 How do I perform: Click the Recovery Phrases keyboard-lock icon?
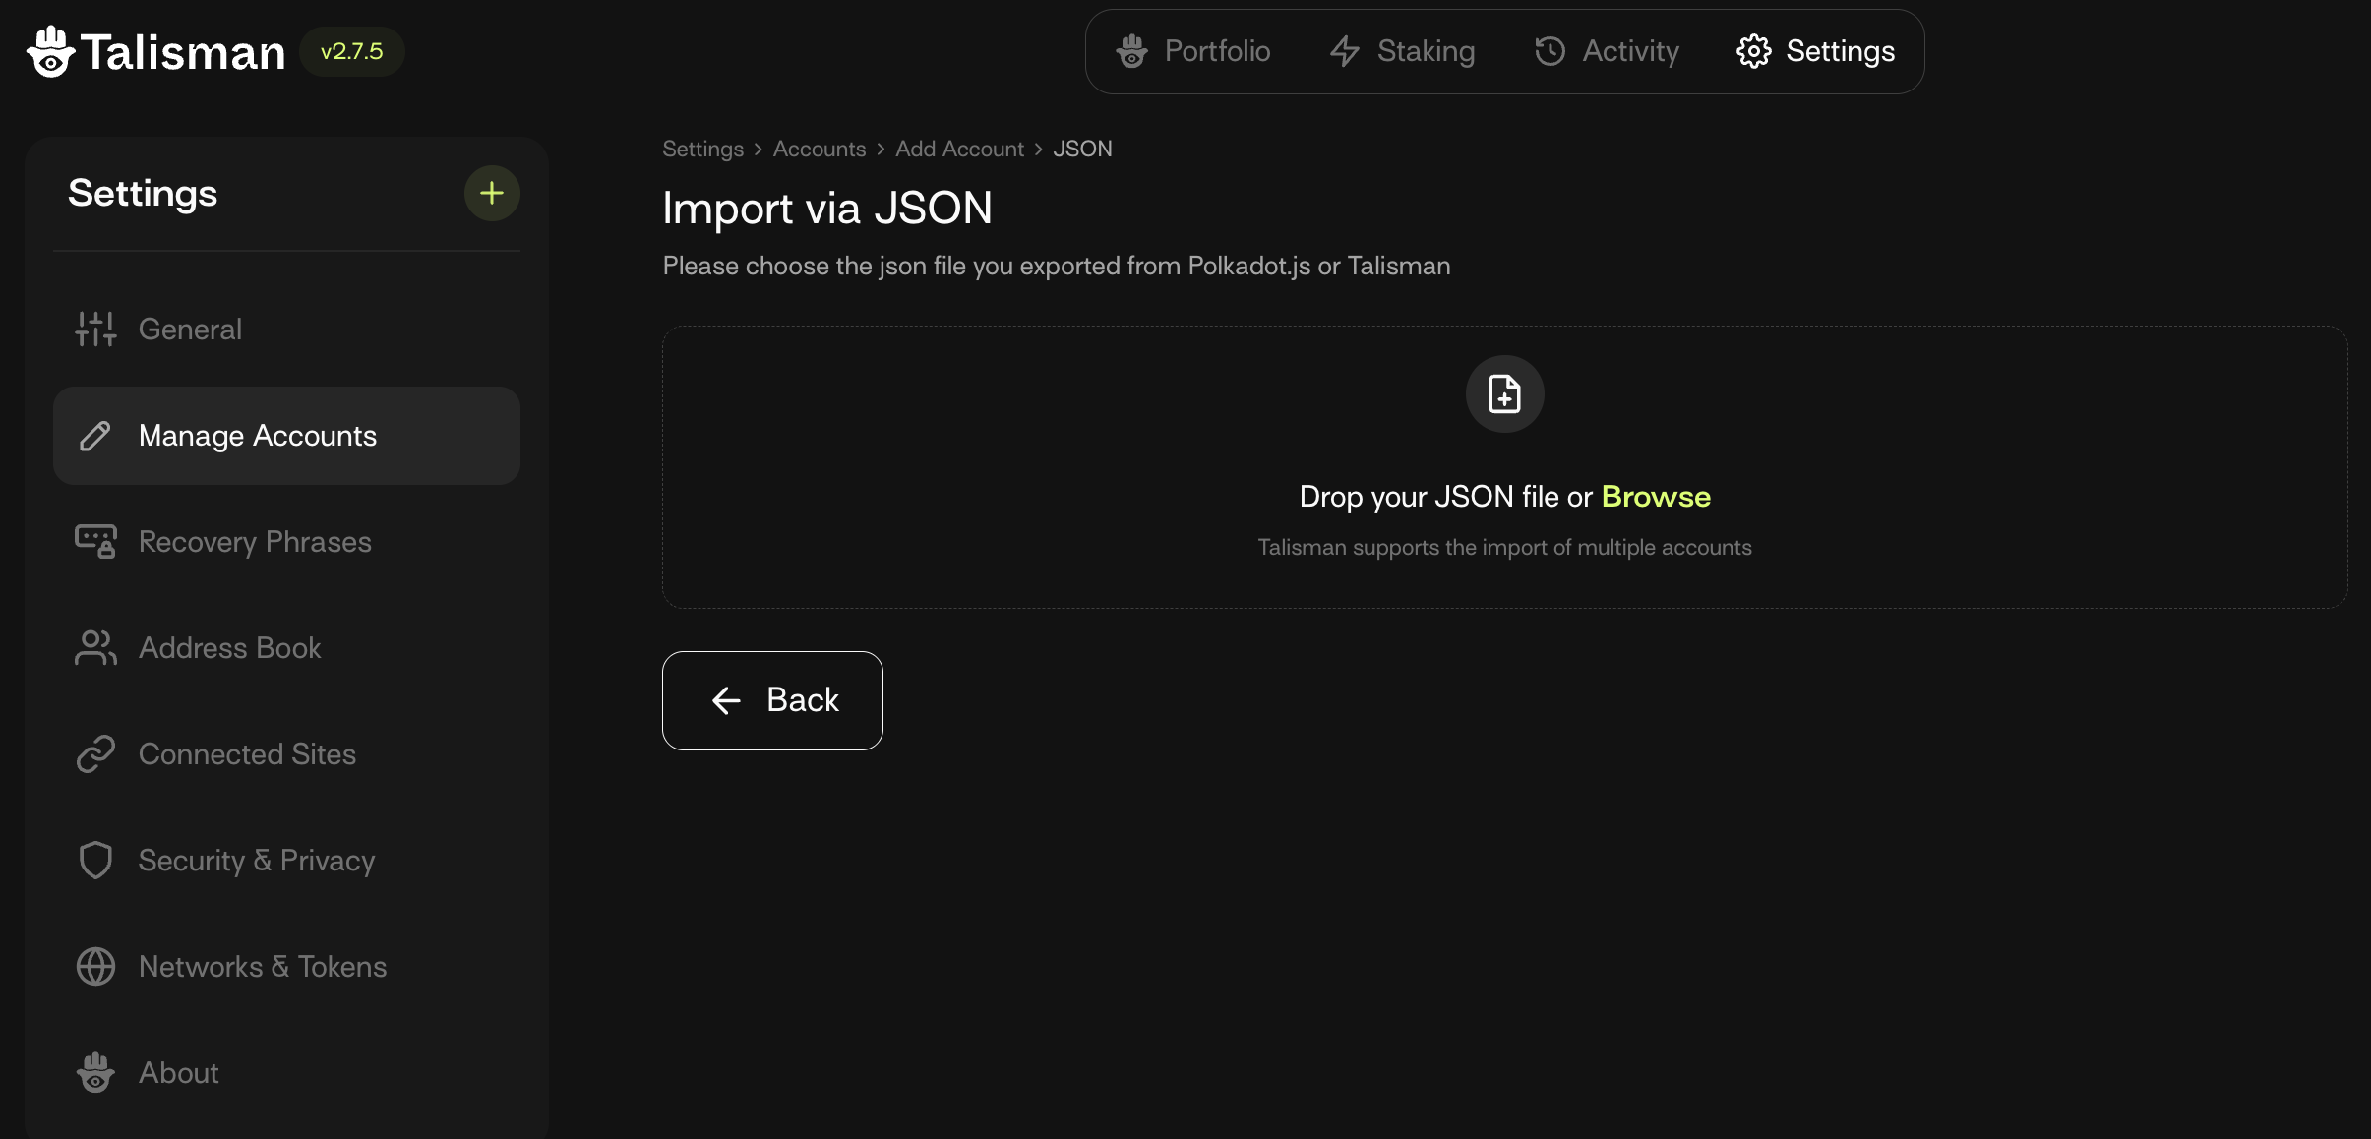95,542
